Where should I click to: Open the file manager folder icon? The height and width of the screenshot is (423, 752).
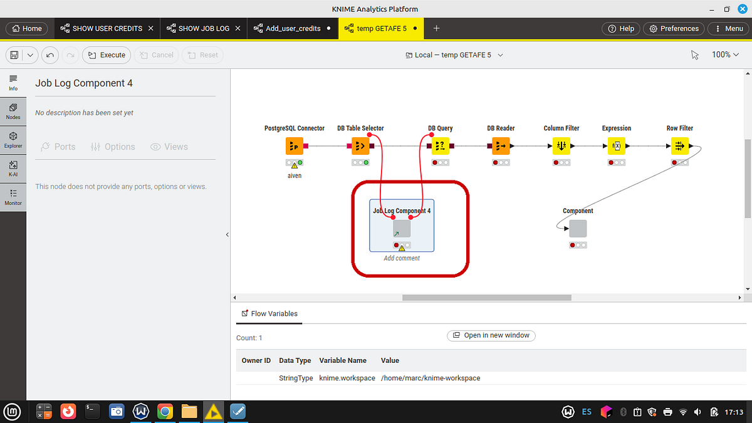189,411
